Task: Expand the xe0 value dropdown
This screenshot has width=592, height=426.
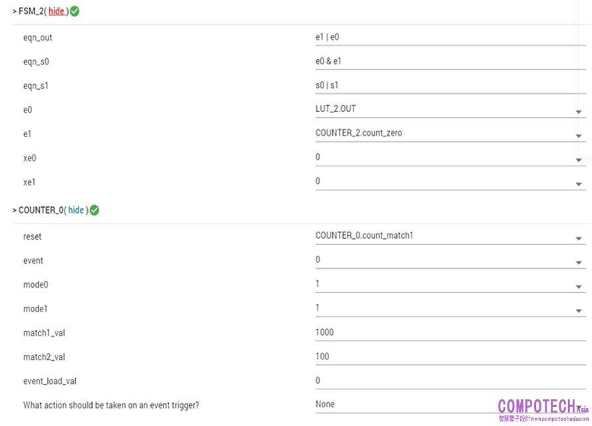Action: coord(579,160)
